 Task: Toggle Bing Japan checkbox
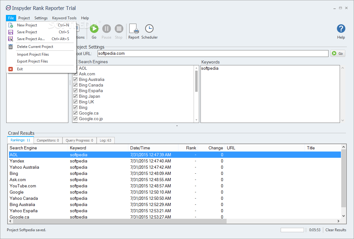(76, 96)
